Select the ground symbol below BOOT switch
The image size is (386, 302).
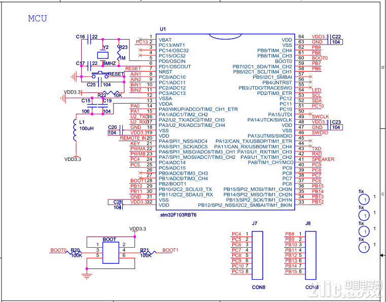click(x=87, y=276)
